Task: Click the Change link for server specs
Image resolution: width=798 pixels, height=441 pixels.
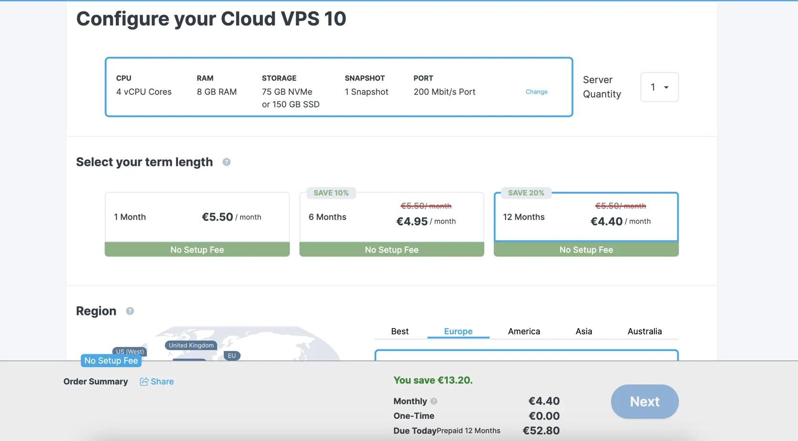Action: click(536, 92)
